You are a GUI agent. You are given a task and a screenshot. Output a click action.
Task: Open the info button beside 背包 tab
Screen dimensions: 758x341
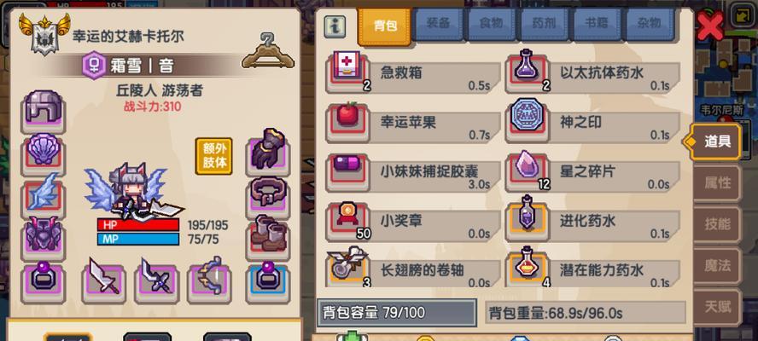pos(335,26)
